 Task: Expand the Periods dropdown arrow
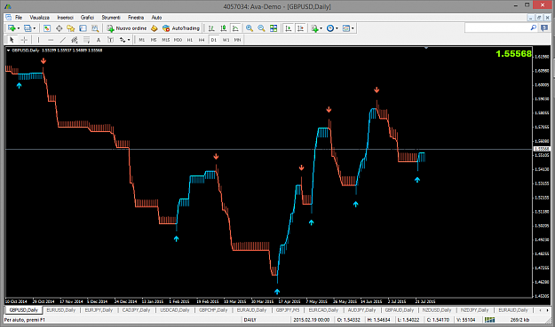[x=337, y=28]
